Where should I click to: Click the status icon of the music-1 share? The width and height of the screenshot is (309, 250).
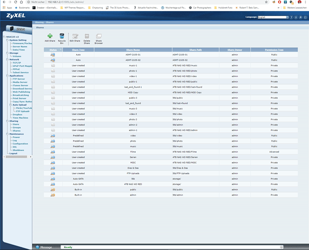pyautogui.click(x=53, y=65)
